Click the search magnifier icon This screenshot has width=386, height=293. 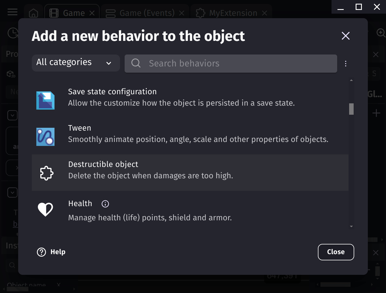(136, 63)
